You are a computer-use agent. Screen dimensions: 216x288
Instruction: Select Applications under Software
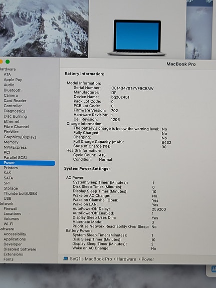[x=15, y=239]
